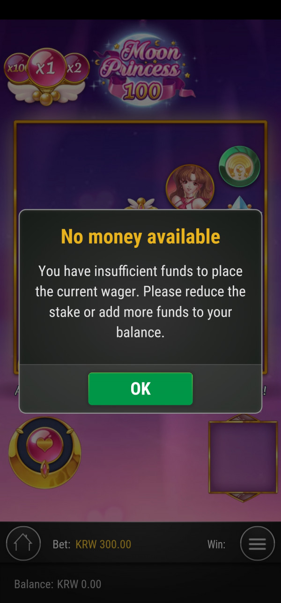Tap the purple framed panel at bottom right
281x603 pixels.
point(243,457)
